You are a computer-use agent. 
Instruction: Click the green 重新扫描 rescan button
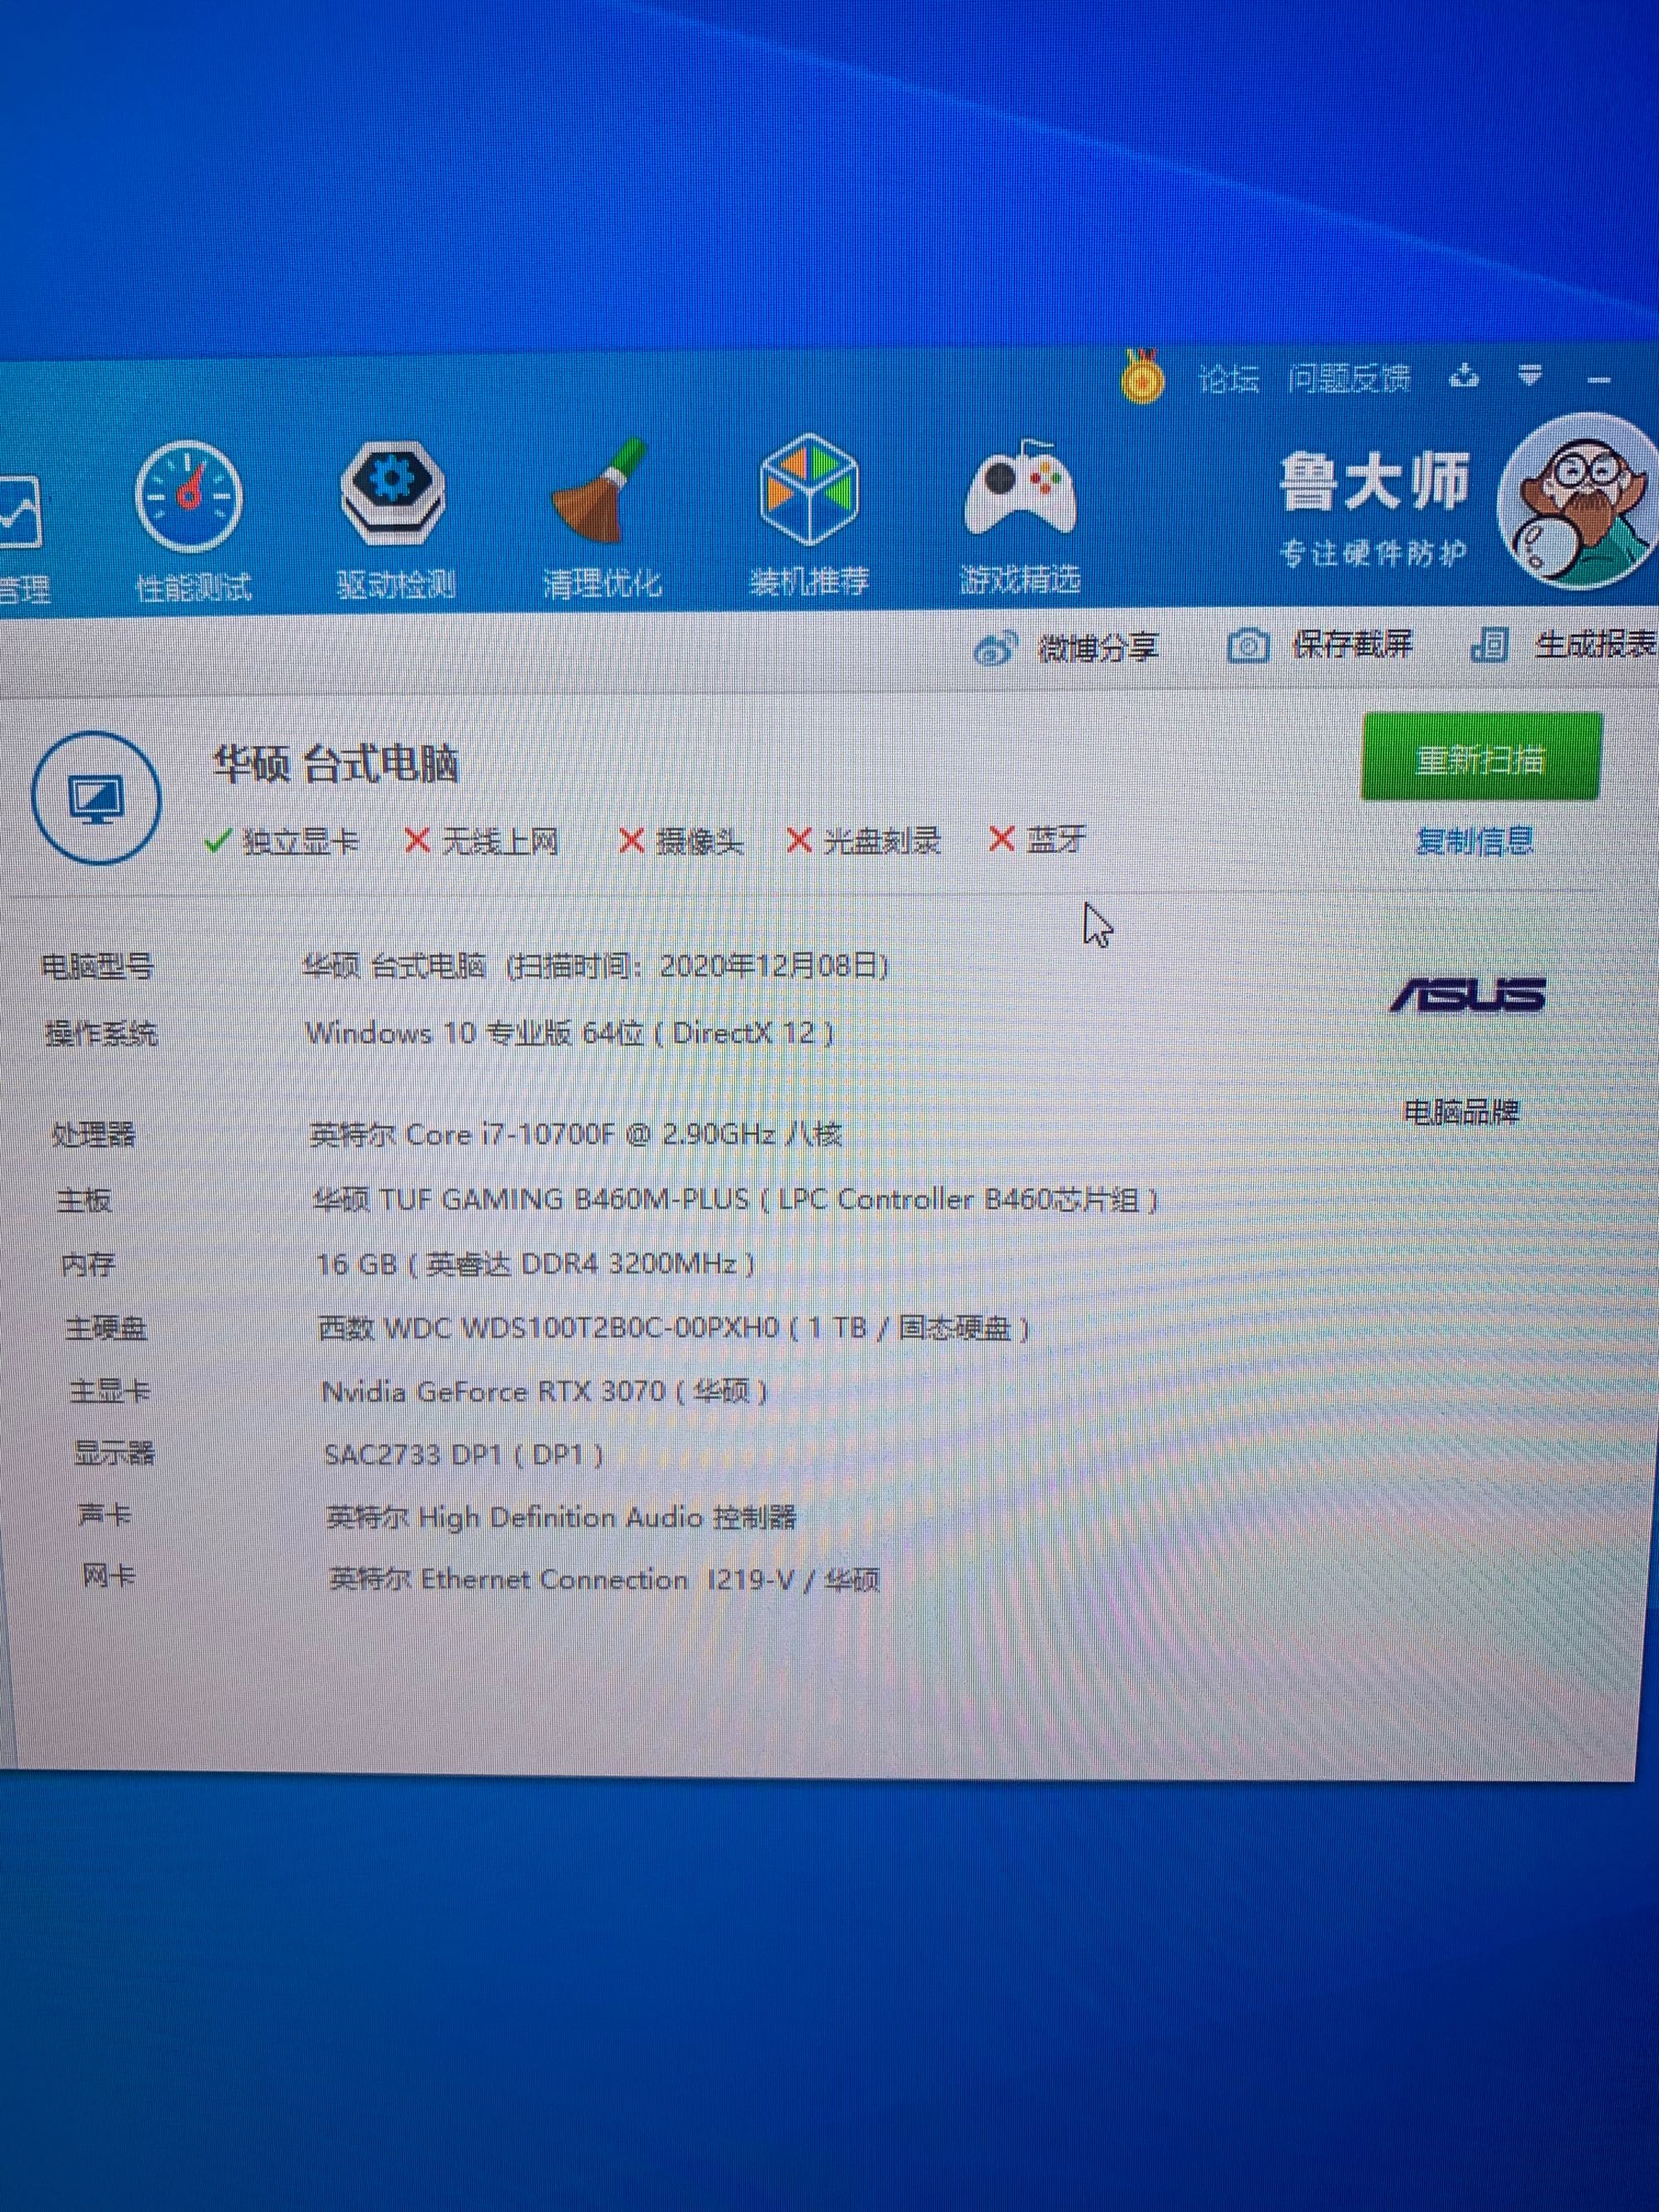[1481, 757]
